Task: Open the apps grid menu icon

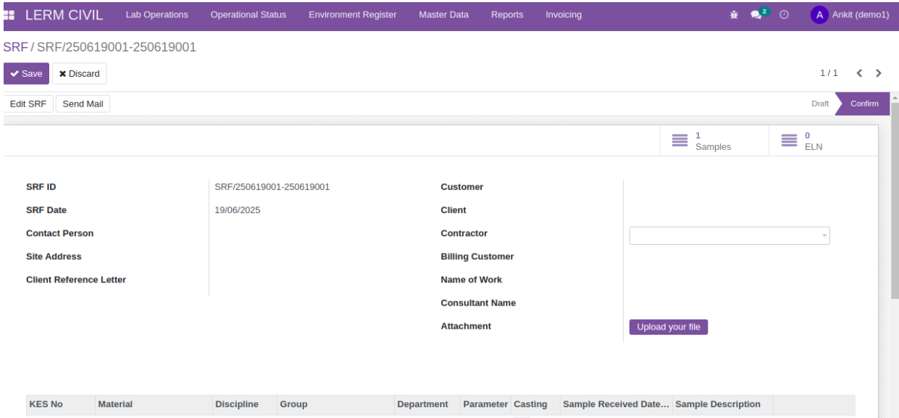Action: pyautogui.click(x=10, y=15)
